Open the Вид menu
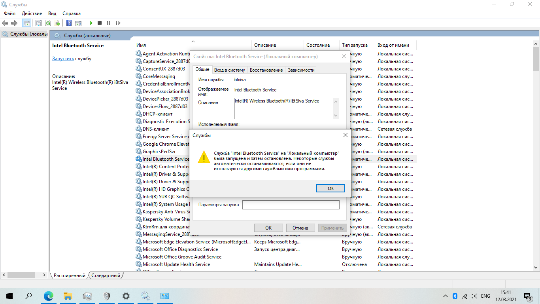The width and height of the screenshot is (540, 304). click(x=52, y=13)
